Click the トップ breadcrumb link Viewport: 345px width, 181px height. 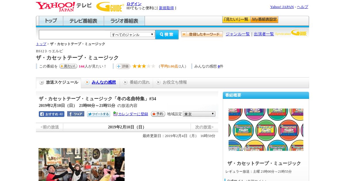tap(41, 44)
